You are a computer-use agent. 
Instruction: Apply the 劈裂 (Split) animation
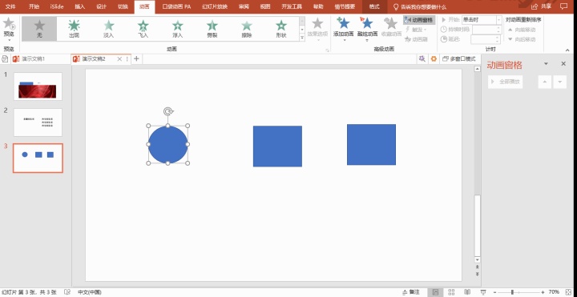(x=212, y=29)
